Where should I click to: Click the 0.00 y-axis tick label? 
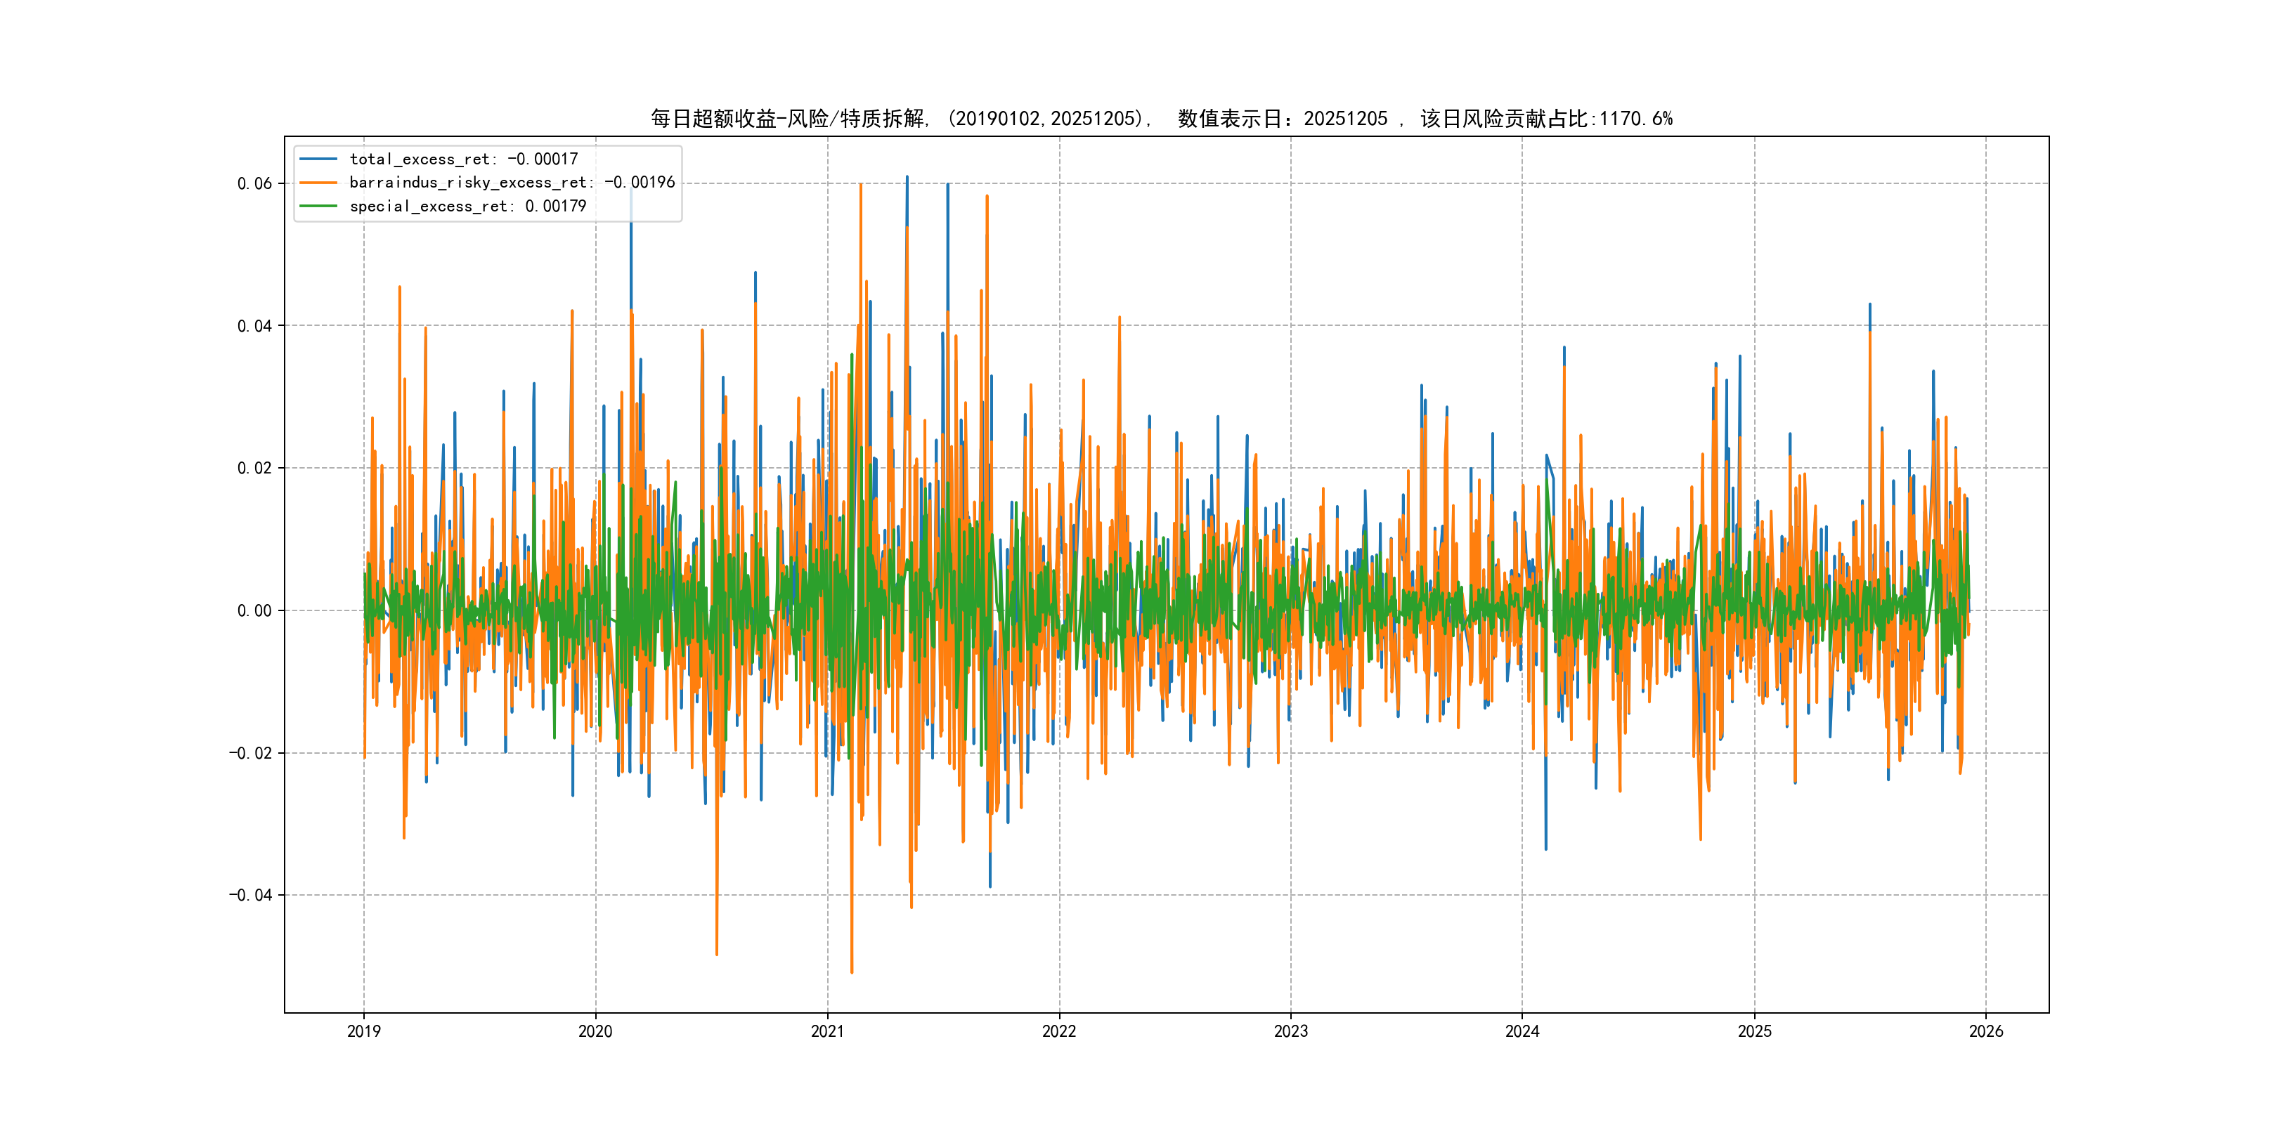(254, 610)
